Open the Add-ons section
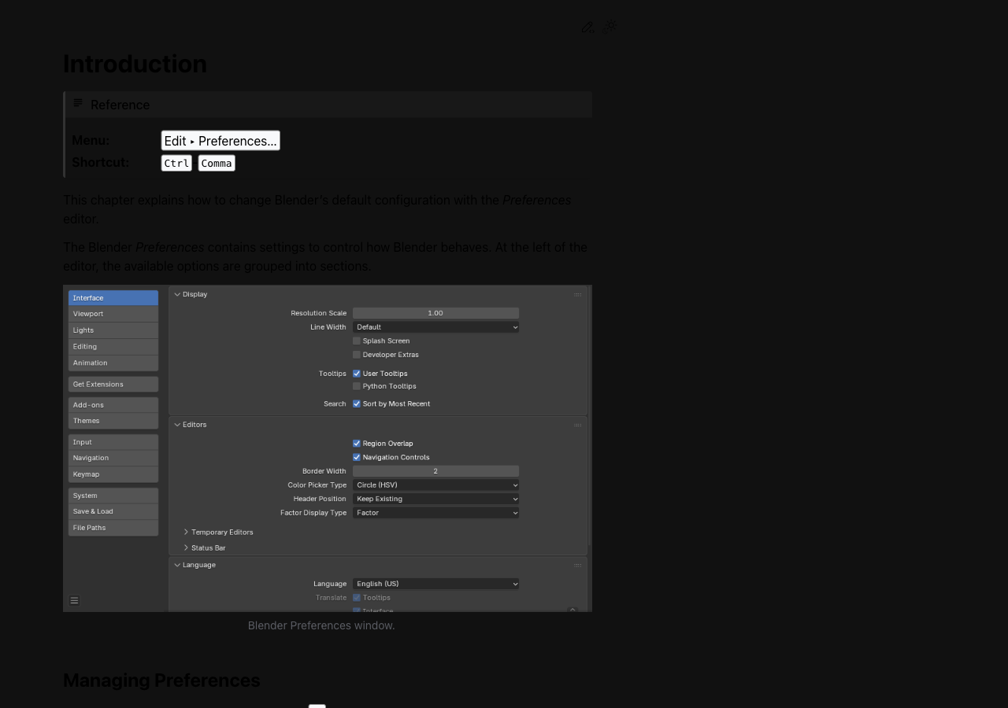This screenshot has height=708, width=1008. point(113,405)
